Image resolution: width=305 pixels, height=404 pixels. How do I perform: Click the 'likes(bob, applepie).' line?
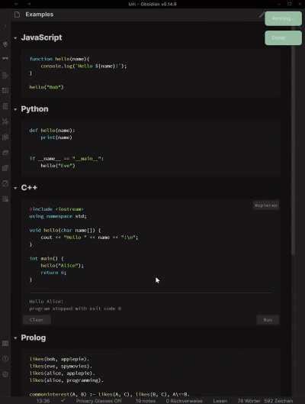59,359
